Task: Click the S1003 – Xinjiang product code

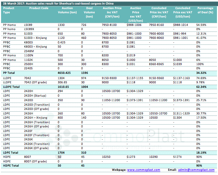Action: pyautogui.click(x=36, y=37)
